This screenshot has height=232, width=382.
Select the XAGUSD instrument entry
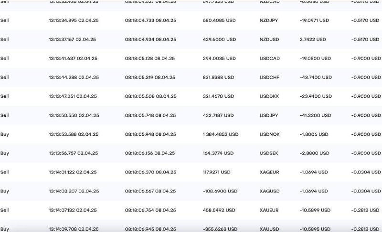click(x=270, y=191)
